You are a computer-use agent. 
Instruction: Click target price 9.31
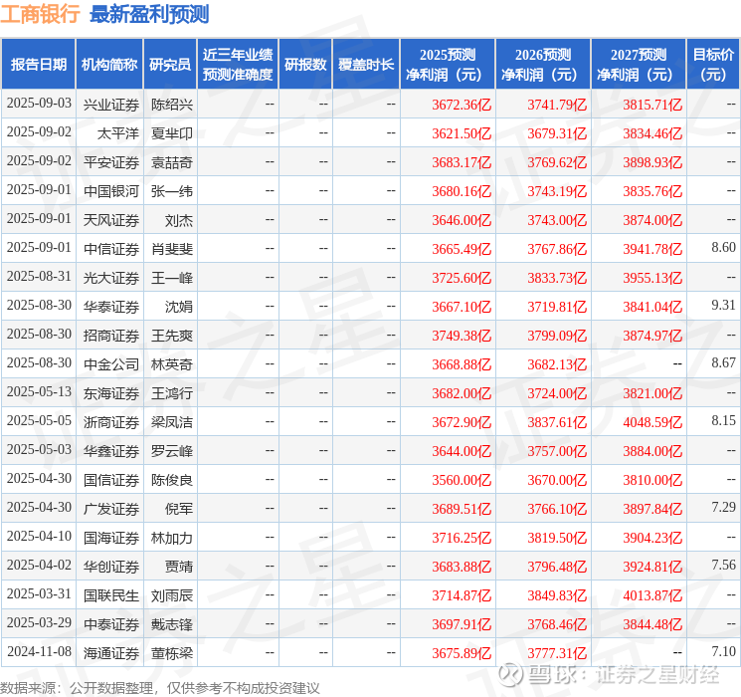click(x=723, y=305)
